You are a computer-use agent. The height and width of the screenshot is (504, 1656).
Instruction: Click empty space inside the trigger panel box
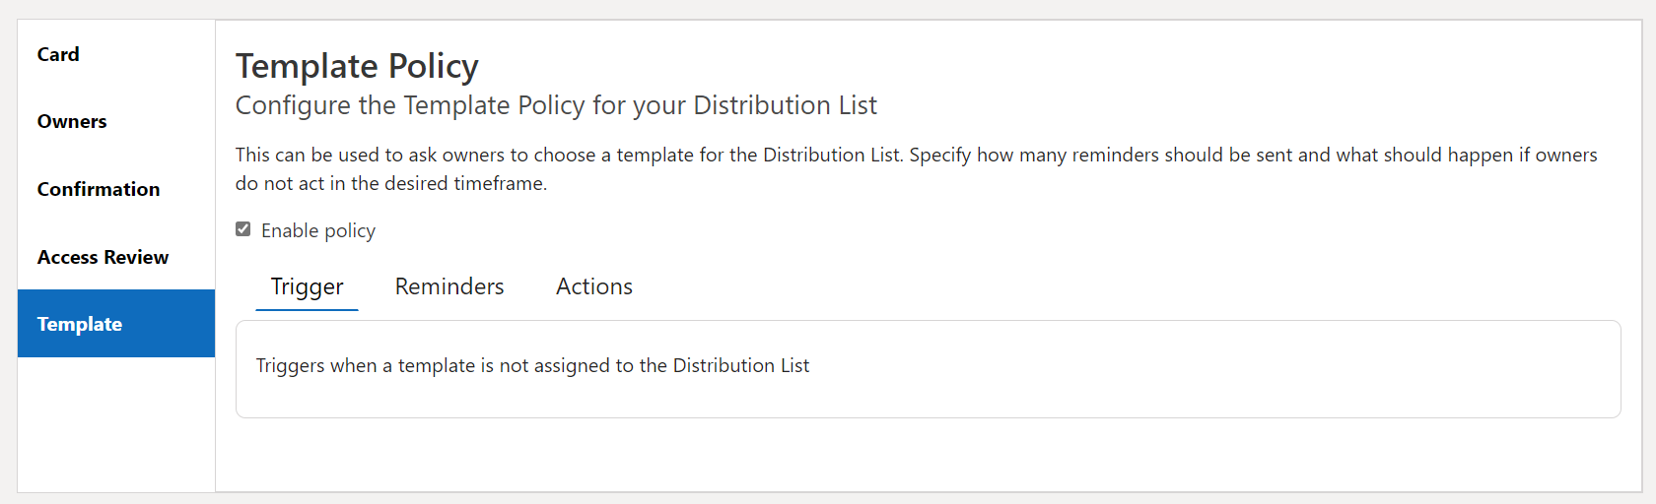(1183, 369)
